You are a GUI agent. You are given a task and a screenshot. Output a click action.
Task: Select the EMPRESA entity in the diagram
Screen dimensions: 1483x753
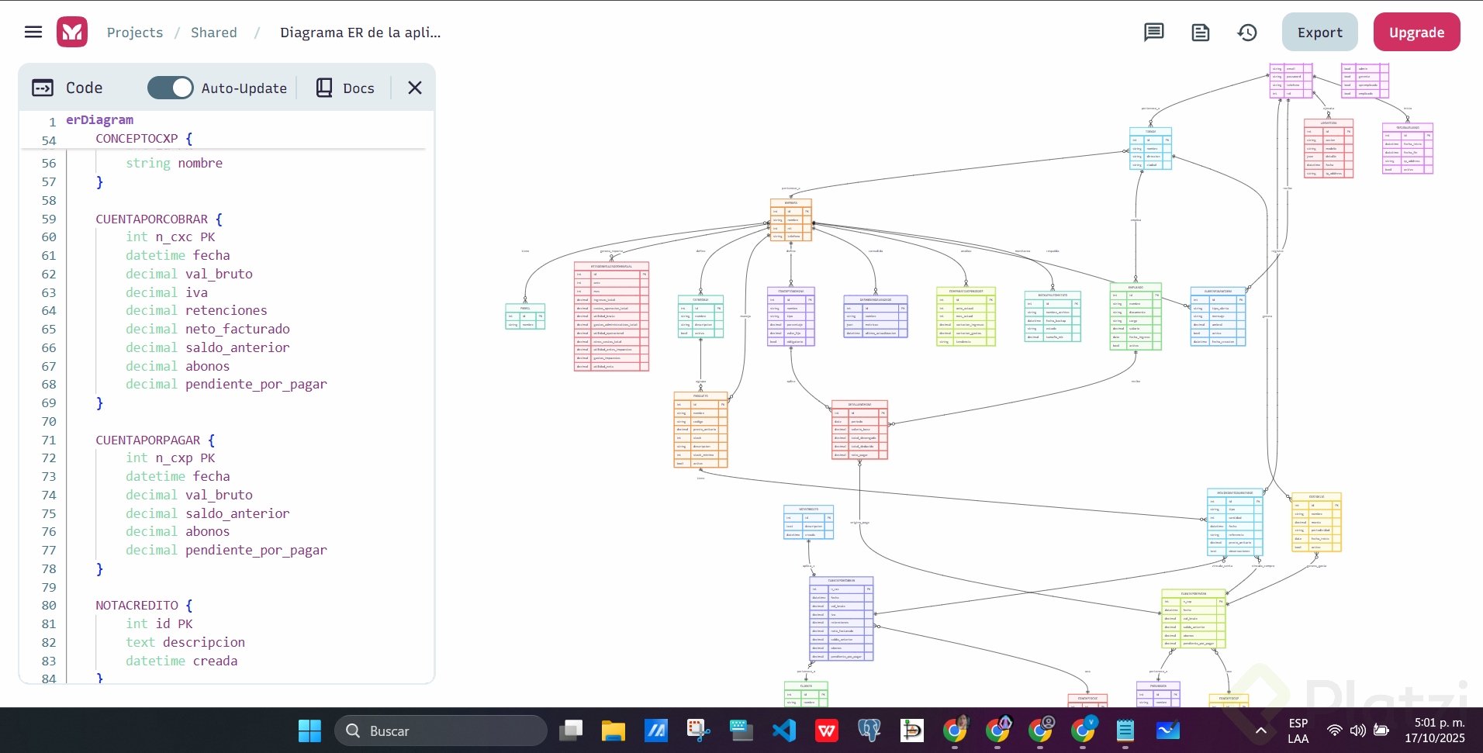coord(791,220)
